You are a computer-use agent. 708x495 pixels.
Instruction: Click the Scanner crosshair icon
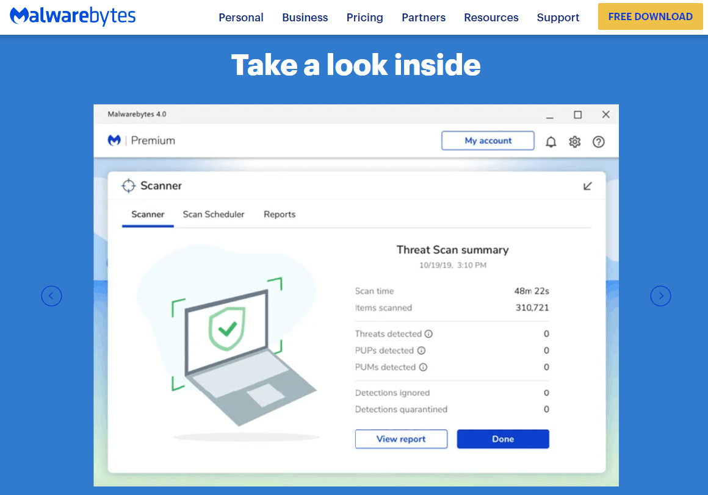point(129,186)
